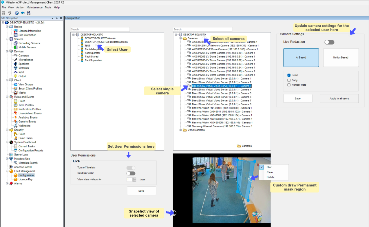The image size is (369, 227).
Task: Collapse the Devices tree node
Action: (7, 52)
